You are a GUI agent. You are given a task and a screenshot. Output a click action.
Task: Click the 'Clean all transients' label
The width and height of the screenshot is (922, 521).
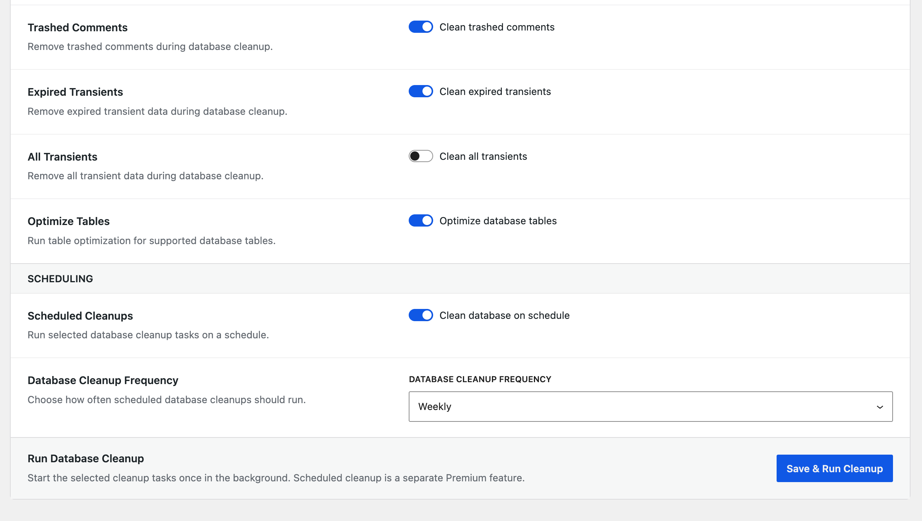pyautogui.click(x=483, y=156)
